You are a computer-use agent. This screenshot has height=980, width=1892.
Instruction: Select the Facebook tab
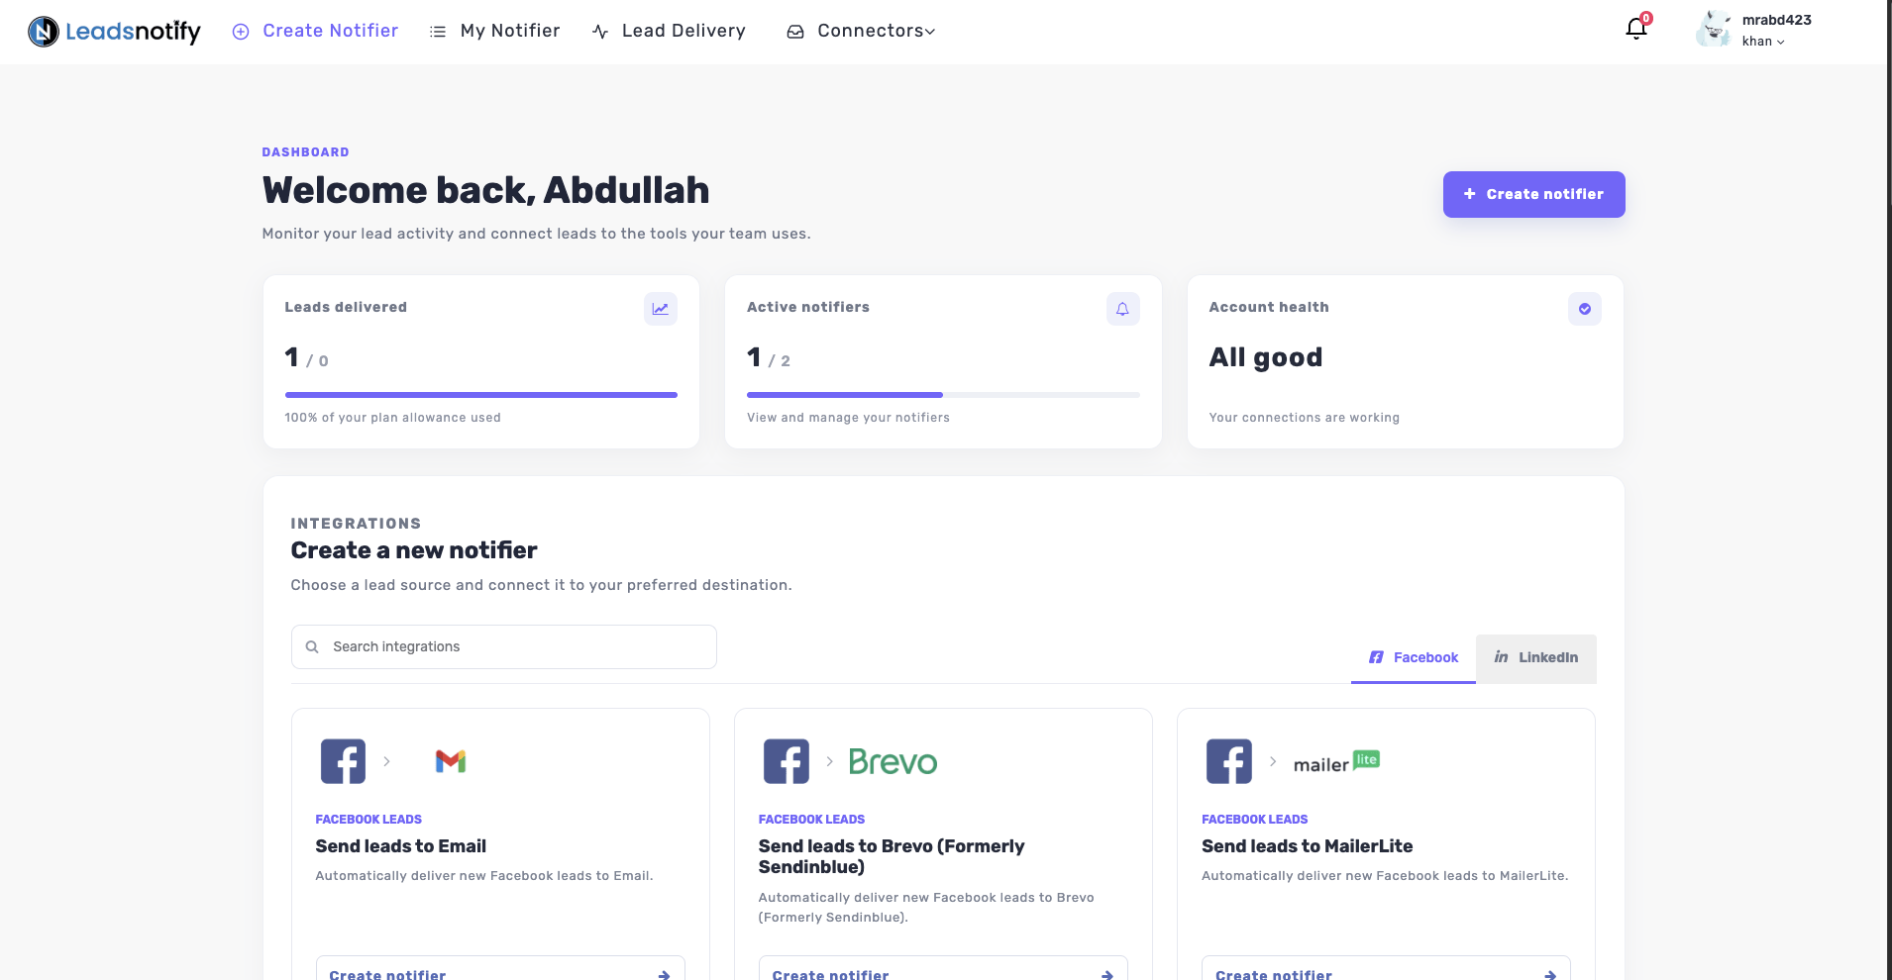(1413, 657)
